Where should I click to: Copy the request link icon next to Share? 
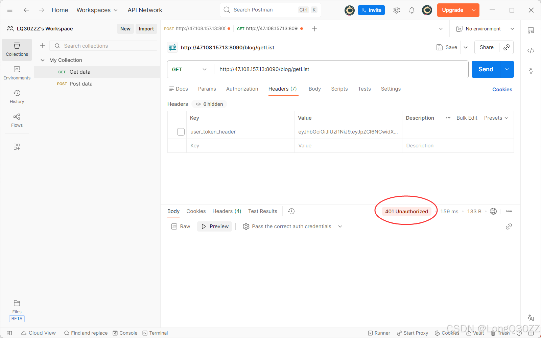[507, 47]
